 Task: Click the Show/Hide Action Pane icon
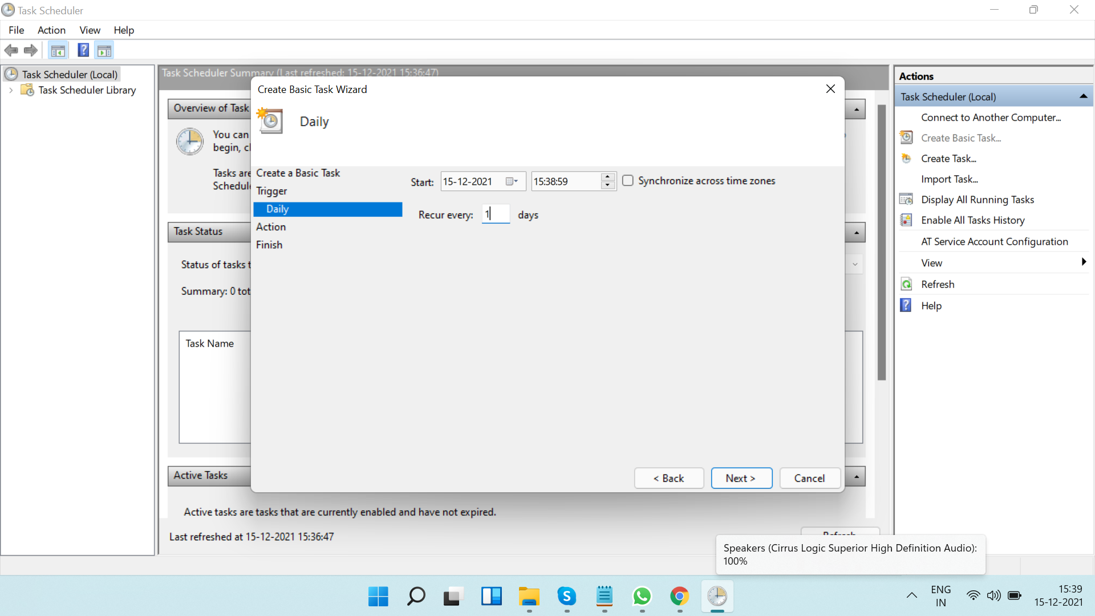(104, 50)
